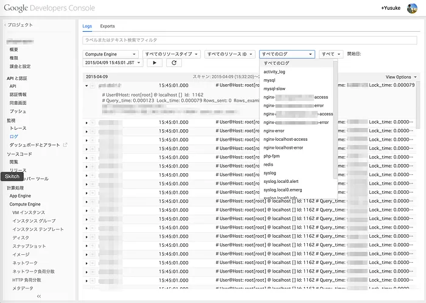The width and height of the screenshot is (426, 303).
Task: Open HTTP 負荷分散 in the sidebar
Action: point(27,280)
